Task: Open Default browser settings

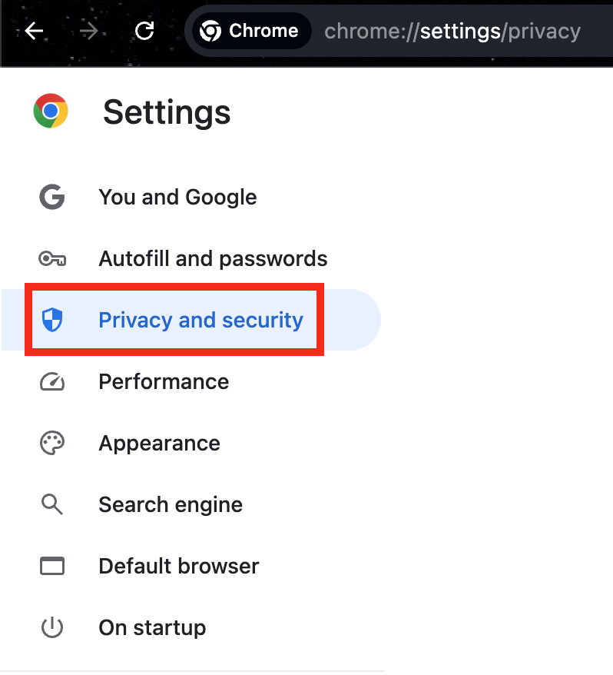Action: [x=178, y=566]
